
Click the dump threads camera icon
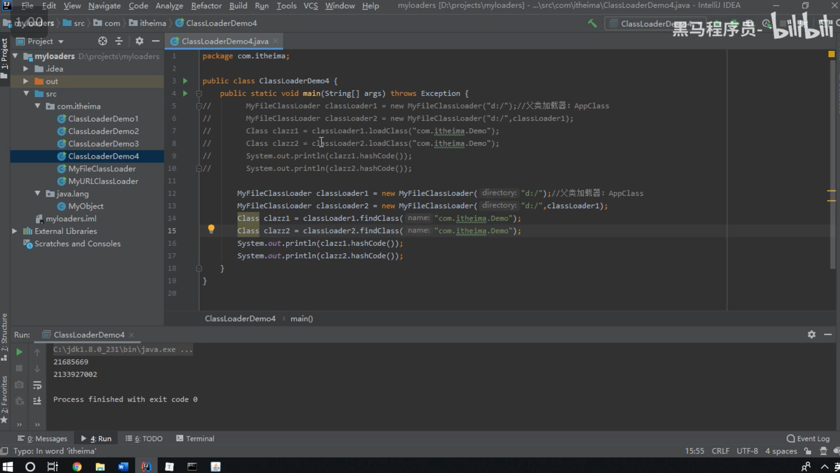pos(19,385)
